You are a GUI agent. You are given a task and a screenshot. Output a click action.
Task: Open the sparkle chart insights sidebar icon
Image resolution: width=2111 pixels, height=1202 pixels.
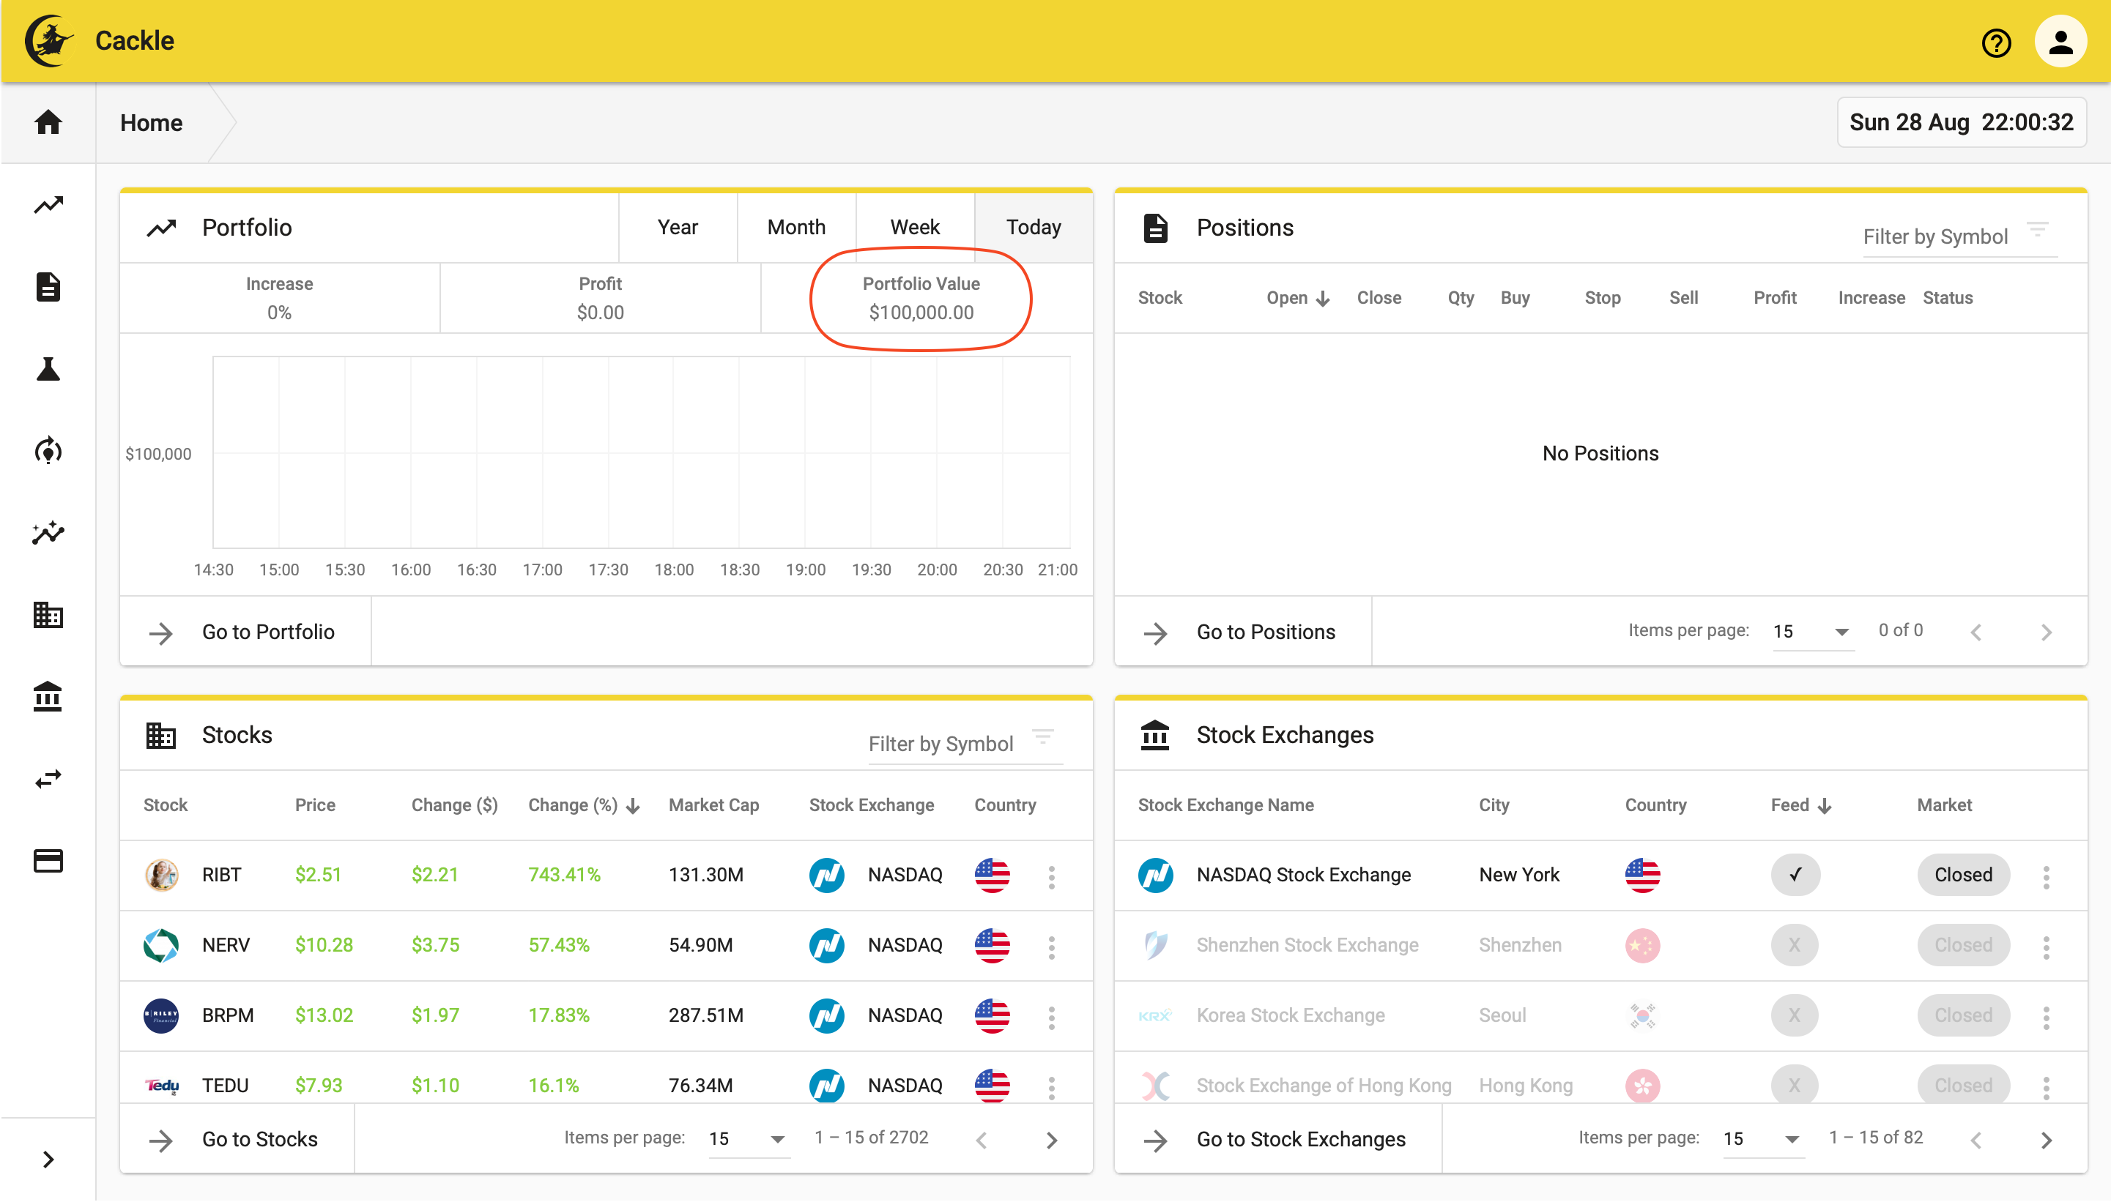coord(48,532)
